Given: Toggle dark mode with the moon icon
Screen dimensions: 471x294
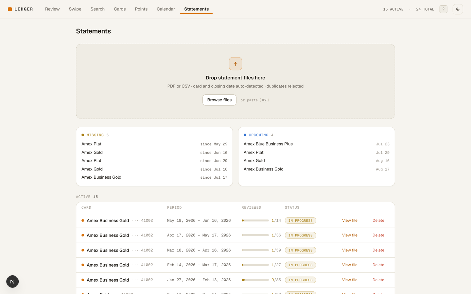Looking at the screenshot, I should 458,9.
